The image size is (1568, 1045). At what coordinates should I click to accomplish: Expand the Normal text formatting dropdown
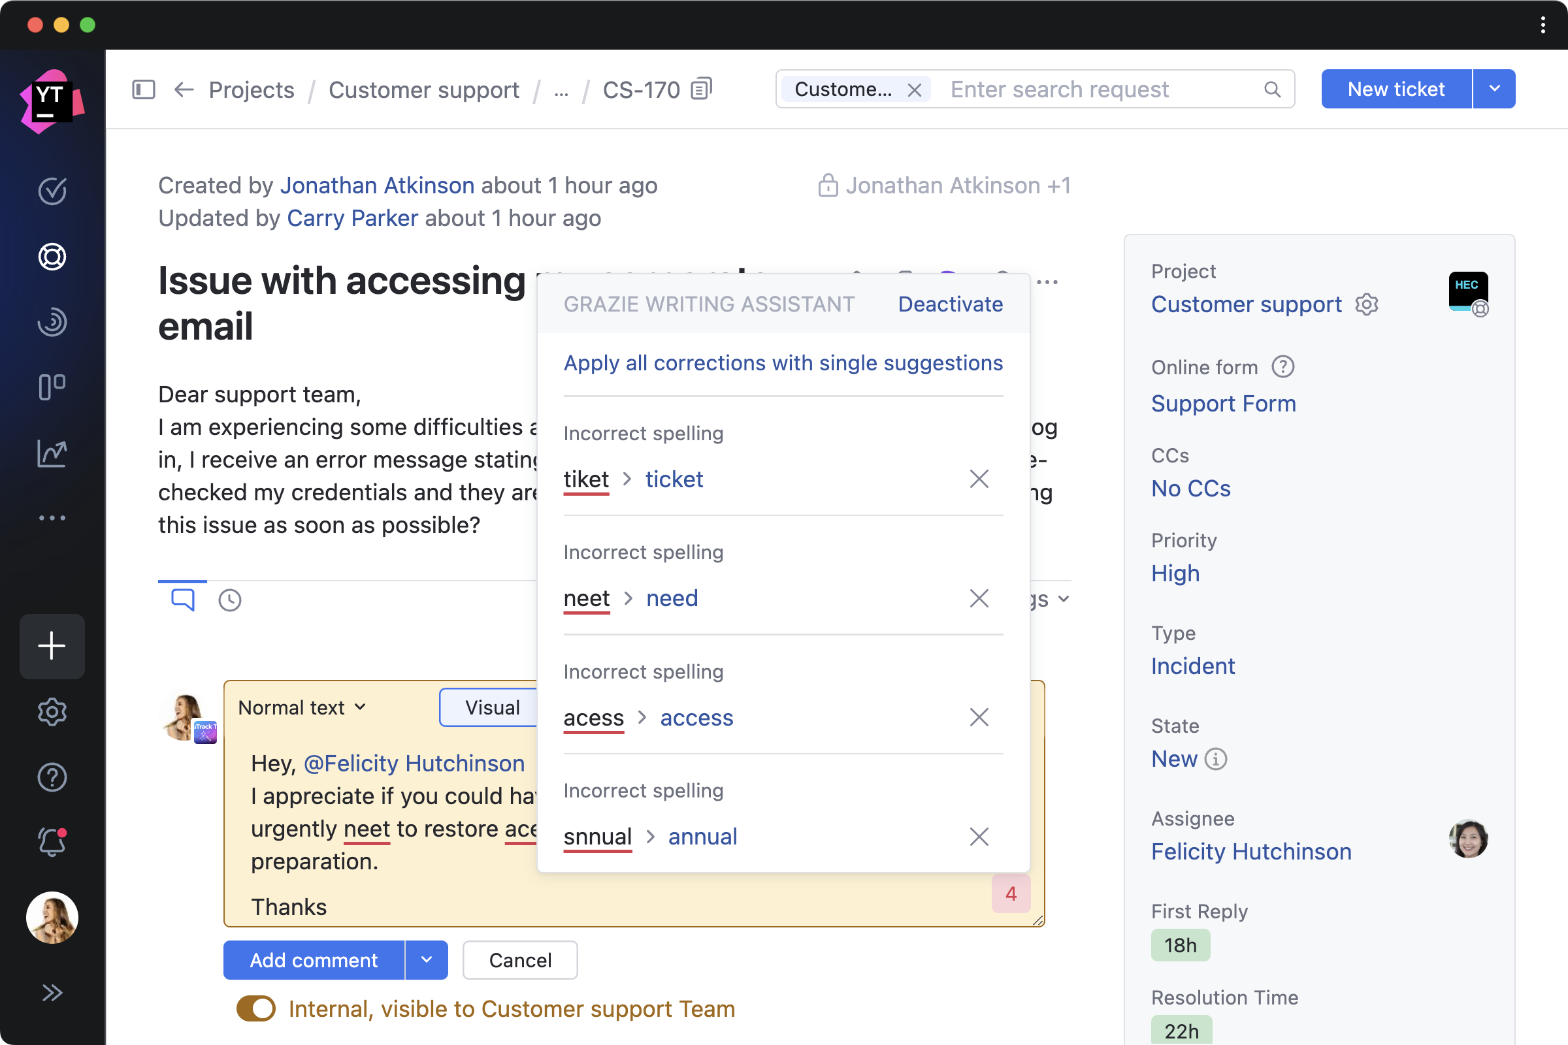[302, 707]
